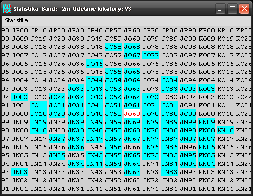
Task: Click locator cell JO16
Action: 38,64
